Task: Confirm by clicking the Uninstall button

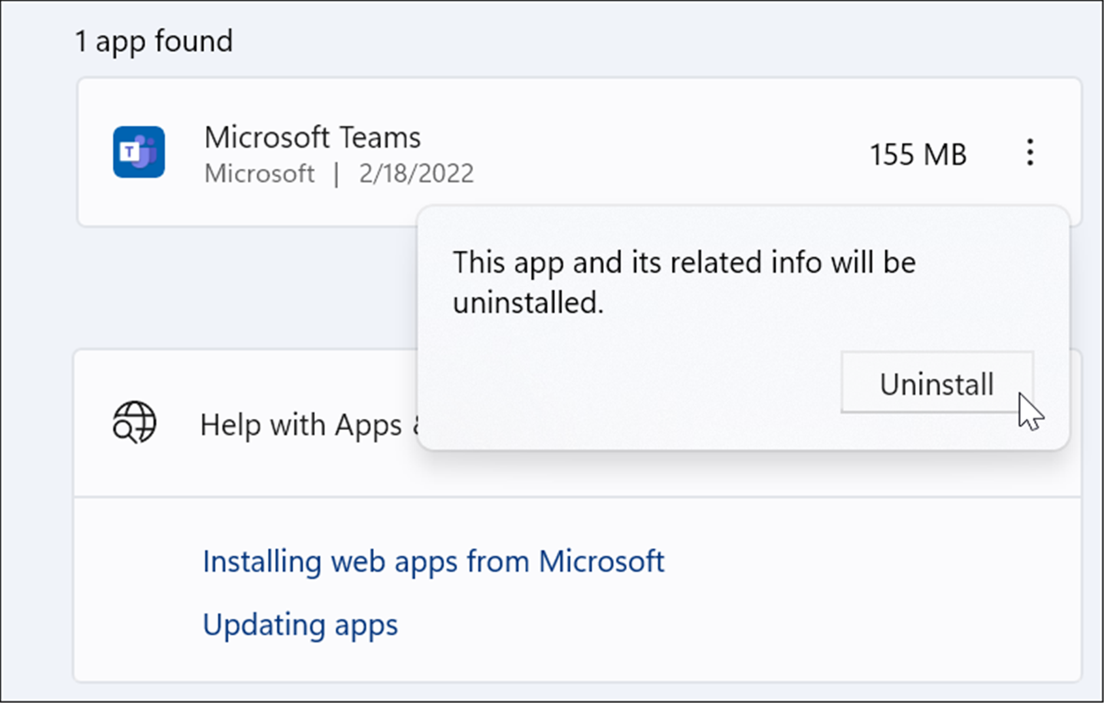Action: pyautogui.click(x=937, y=384)
